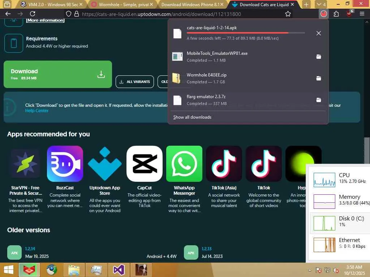This screenshot has height=277, width=370.
Task: Open the shield tracking protection icon
Action: click(68, 14)
